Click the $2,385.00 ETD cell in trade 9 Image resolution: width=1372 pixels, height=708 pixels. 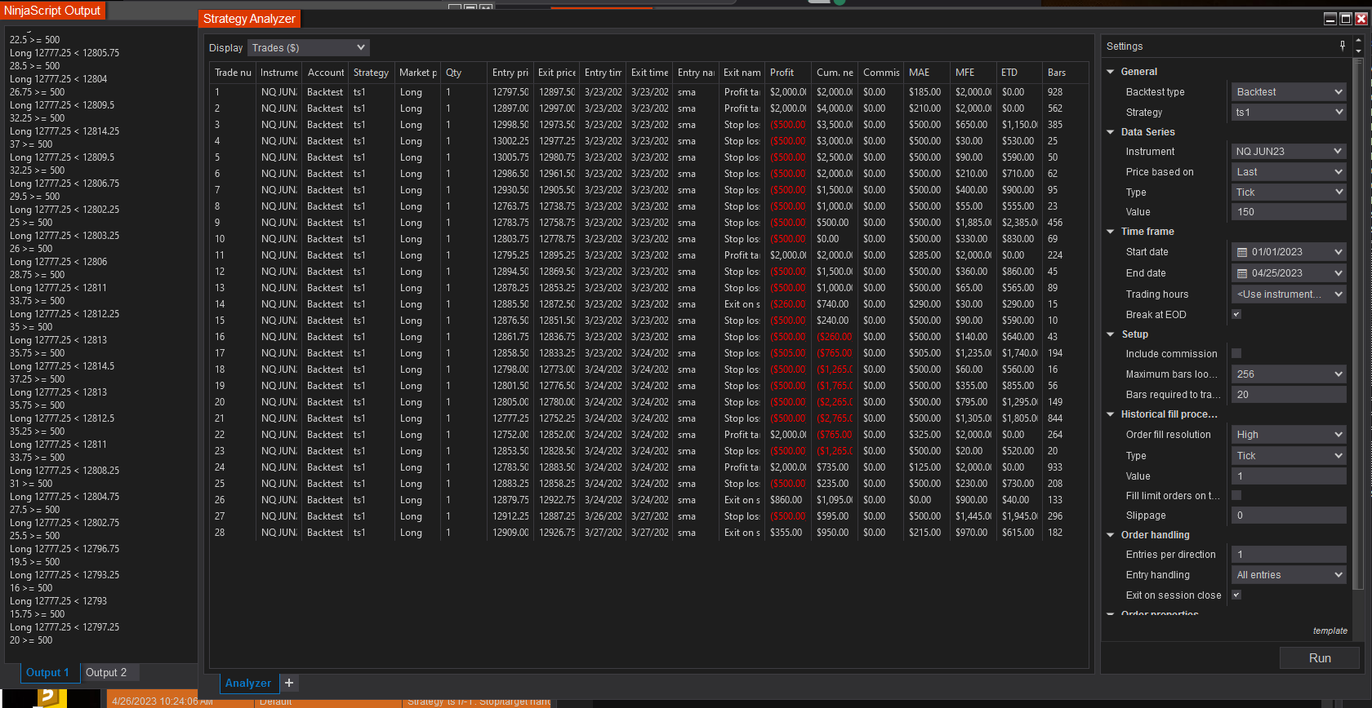point(1020,223)
